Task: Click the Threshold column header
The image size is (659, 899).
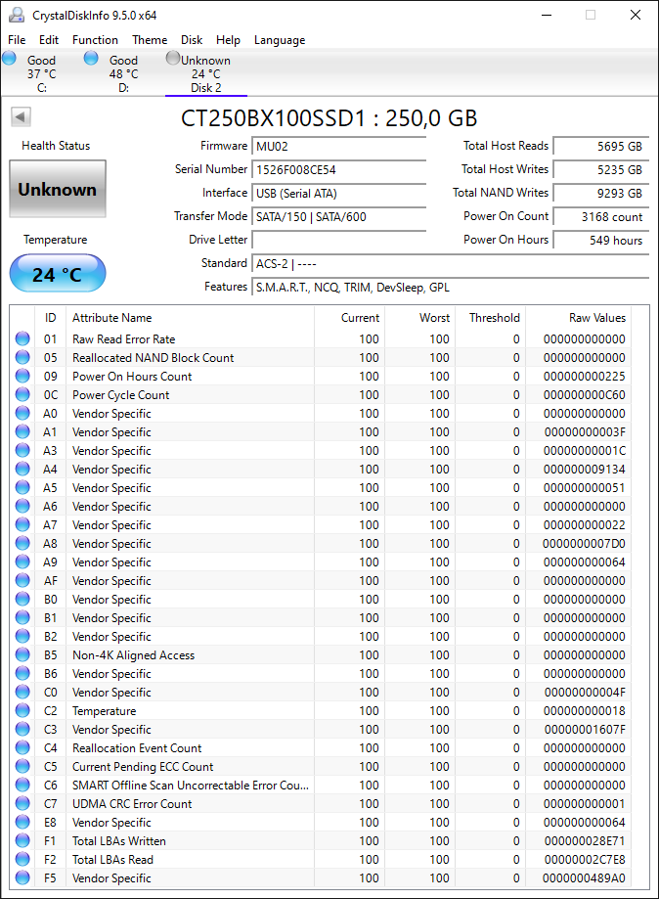Action: [x=490, y=318]
